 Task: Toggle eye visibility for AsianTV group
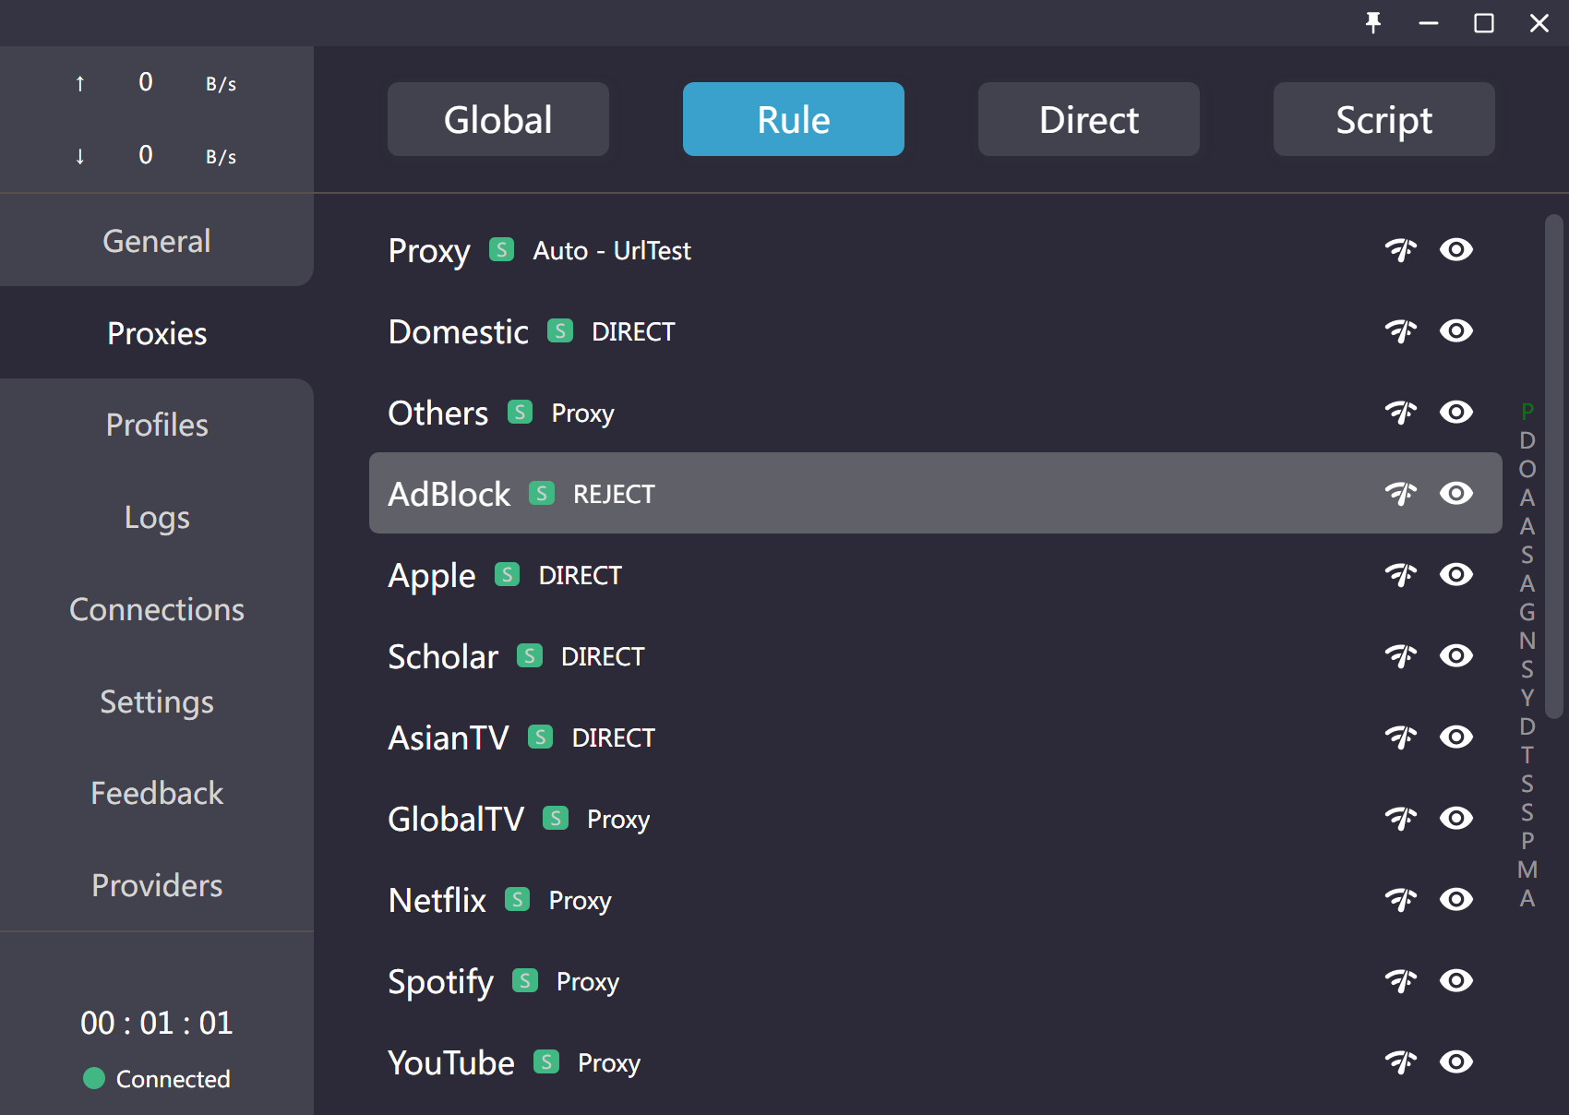point(1456,737)
